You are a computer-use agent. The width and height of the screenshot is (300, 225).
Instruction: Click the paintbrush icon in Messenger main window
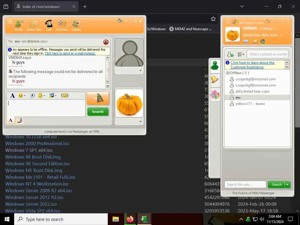point(268,21)
